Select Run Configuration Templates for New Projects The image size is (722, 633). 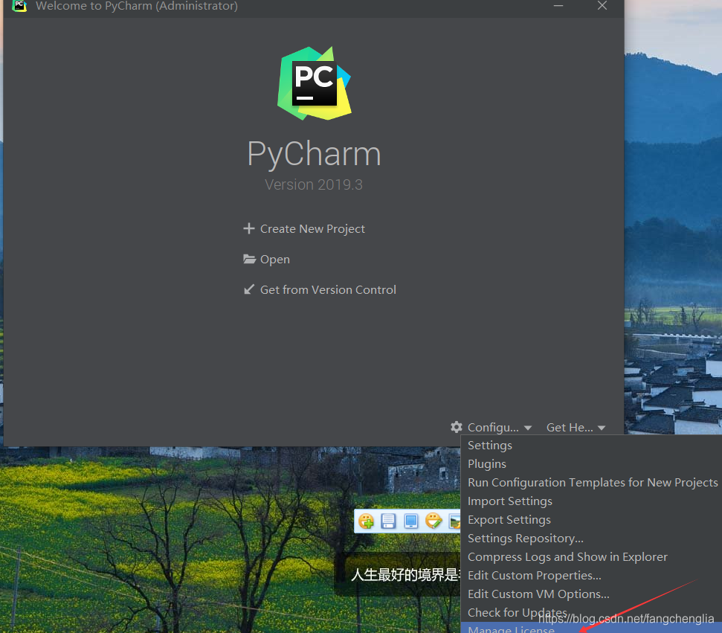coord(593,482)
